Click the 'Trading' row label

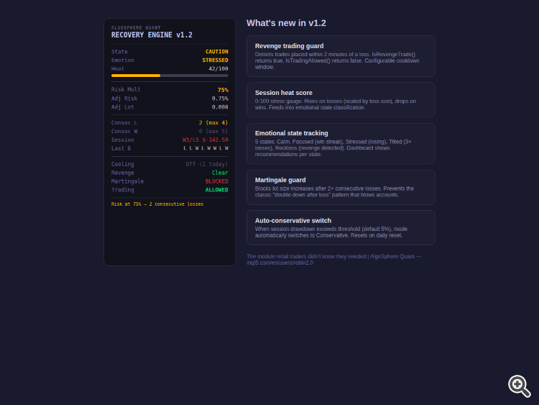click(x=122, y=190)
